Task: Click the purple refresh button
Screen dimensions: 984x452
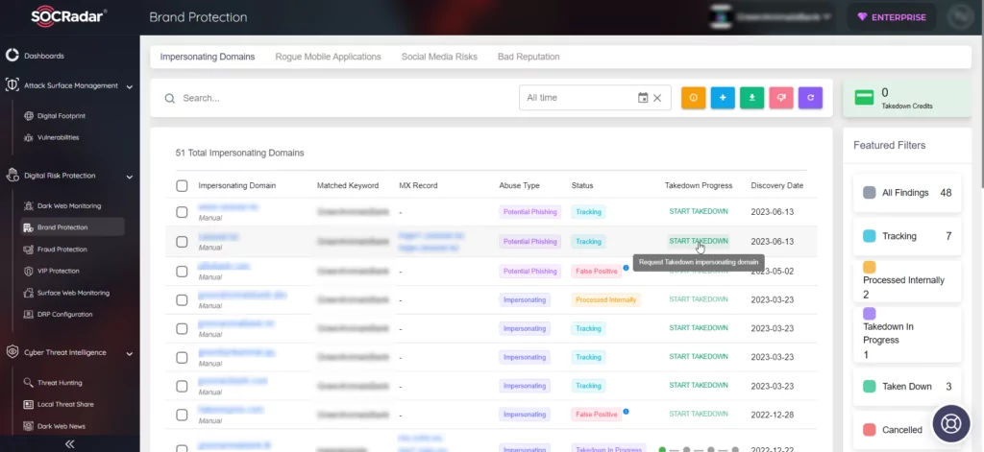Action: point(810,98)
